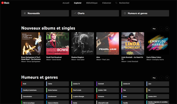
Task: Click the Nouveautés icon
Action: tap(25, 13)
